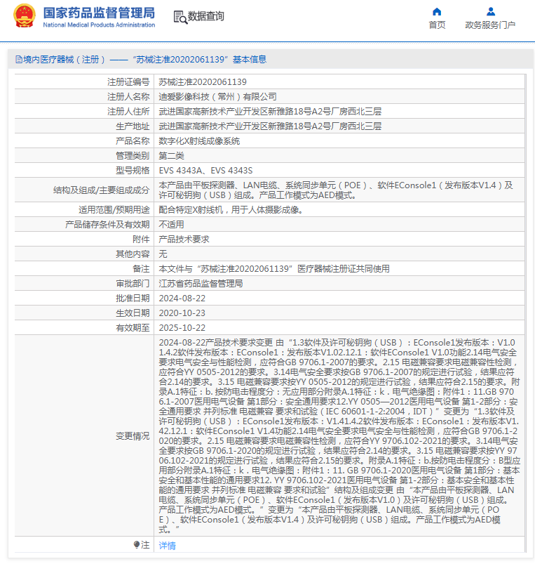Click the document icon before 境内医疗器械
Screen dimensions: 535x564
coord(19,59)
